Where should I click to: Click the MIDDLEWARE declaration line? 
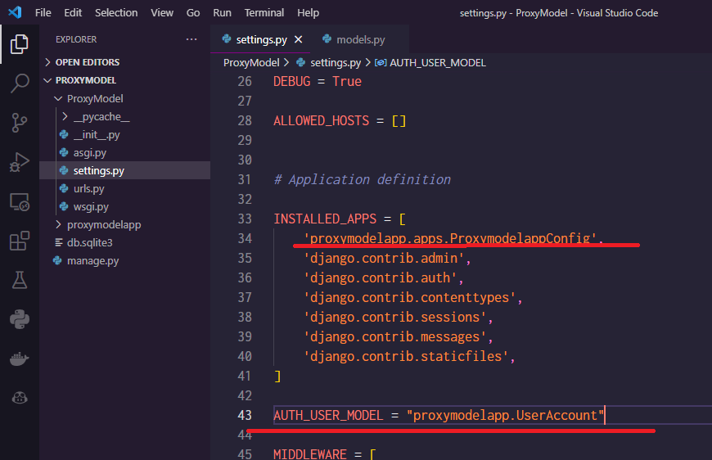tap(325, 453)
